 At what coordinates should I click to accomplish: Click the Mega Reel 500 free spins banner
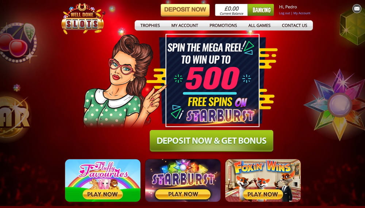[x=212, y=80]
